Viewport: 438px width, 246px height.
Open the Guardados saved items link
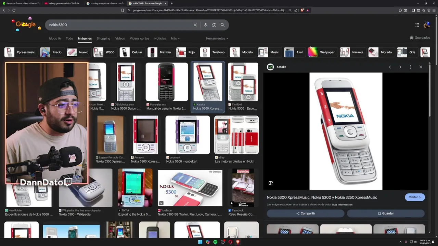420,38
